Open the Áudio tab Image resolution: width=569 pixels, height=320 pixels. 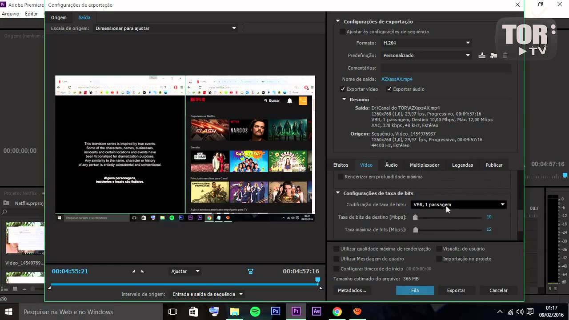point(391,165)
